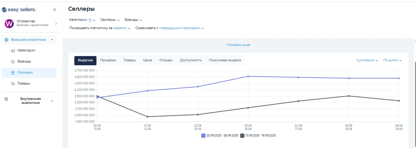Open the marketplace chooser arrow
Image resolution: width=416 pixels, height=148 pixels.
(x=56, y=23)
